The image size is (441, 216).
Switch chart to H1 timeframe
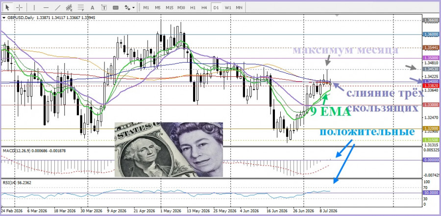(x=193, y=7)
